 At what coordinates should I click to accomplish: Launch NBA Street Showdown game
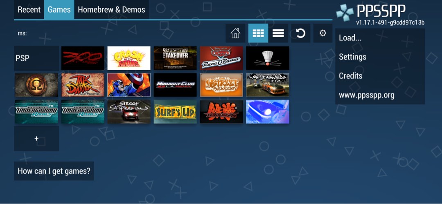click(221, 85)
